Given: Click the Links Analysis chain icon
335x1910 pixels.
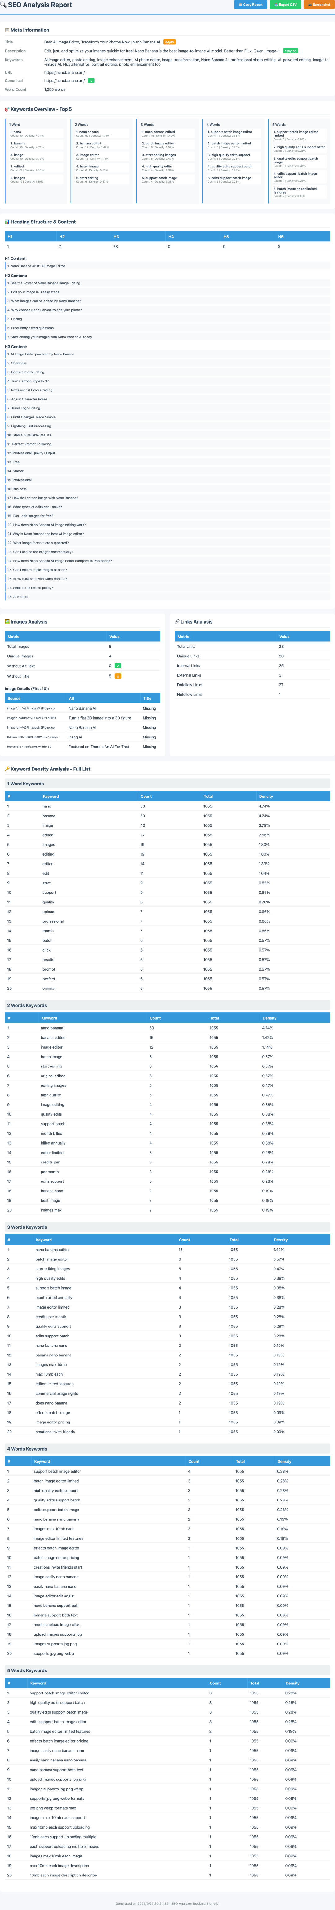Looking at the screenshot, I should click(x=177, y=622).
